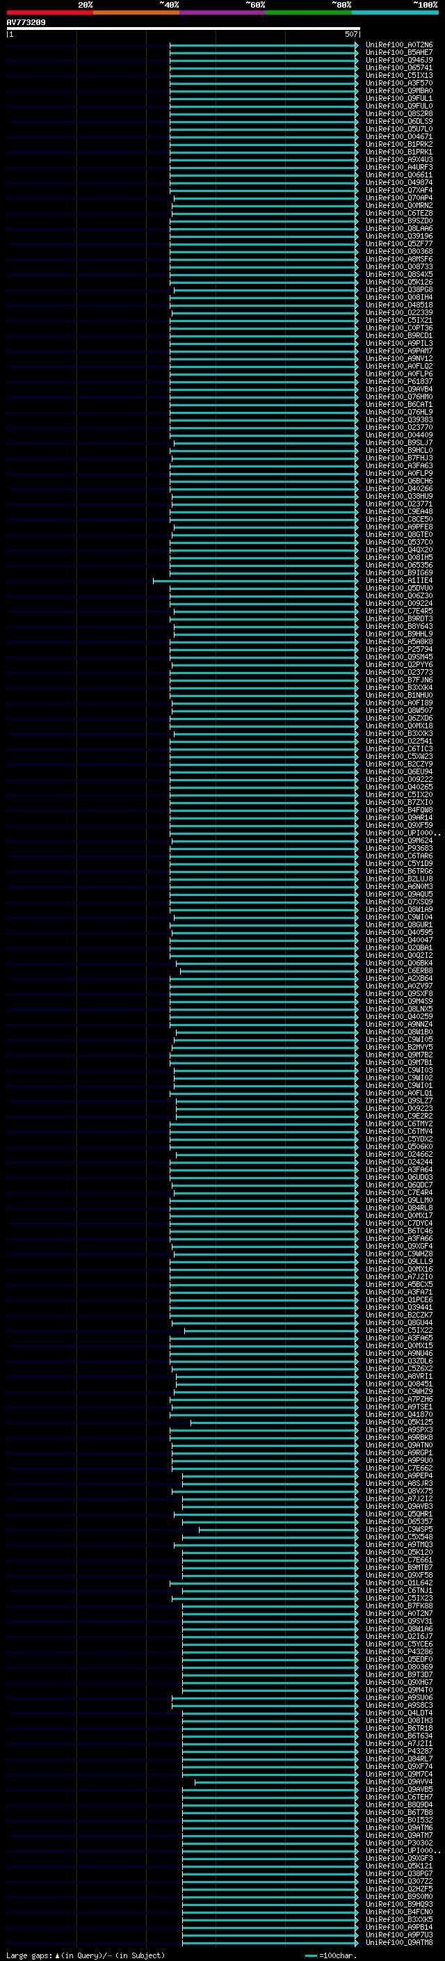Open hit UniRef100_Q38PG8

coord(398,290)
